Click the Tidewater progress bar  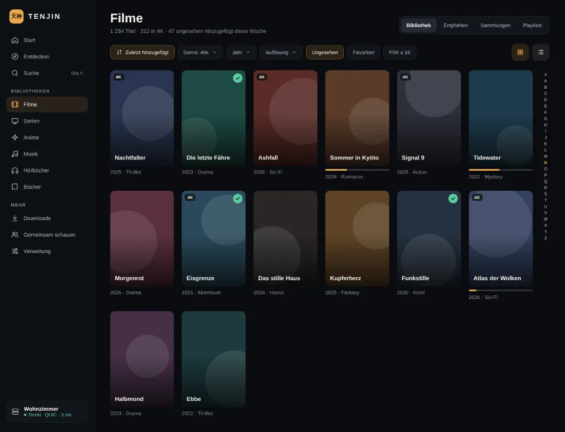[x=500, y=170]
